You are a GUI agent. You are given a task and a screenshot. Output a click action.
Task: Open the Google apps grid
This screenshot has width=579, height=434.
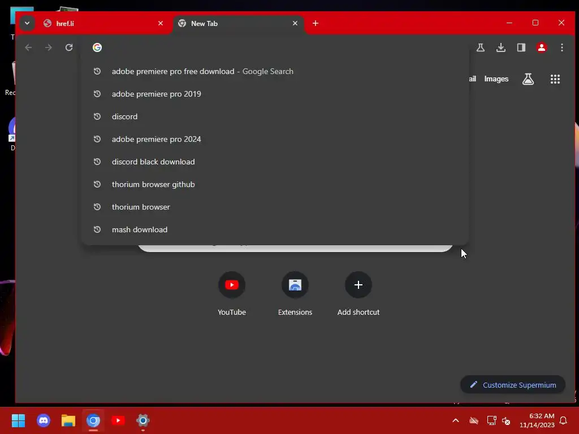point(555,79)
